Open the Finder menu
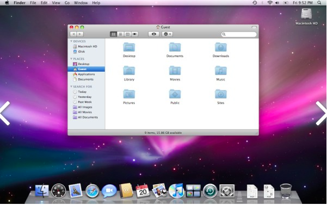This screenshot has height=205, width=327. point(20,3)
